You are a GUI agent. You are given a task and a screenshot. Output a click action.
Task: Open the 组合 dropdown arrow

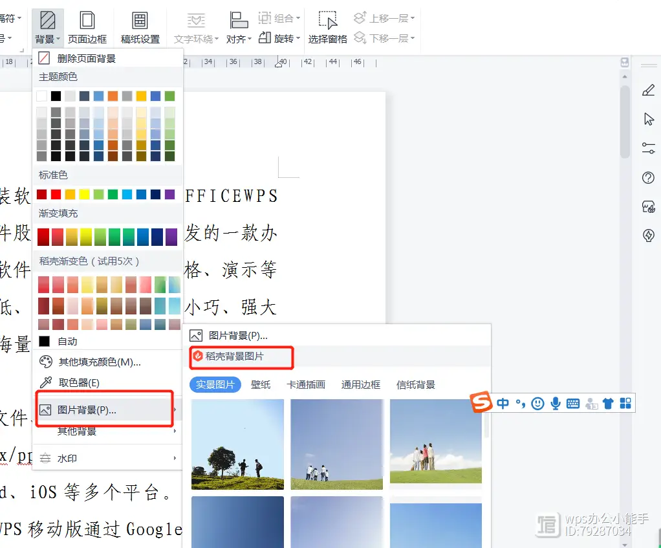click(298, 18)
